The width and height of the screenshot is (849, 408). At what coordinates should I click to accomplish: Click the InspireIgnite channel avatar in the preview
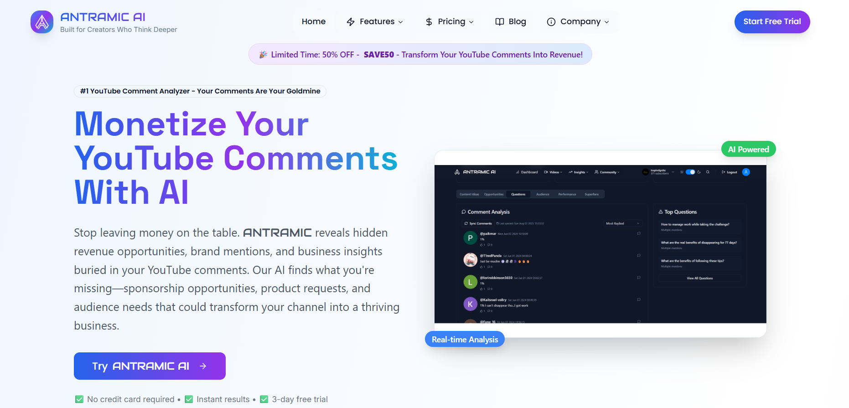pyautogui.click(x=645, y=172)
